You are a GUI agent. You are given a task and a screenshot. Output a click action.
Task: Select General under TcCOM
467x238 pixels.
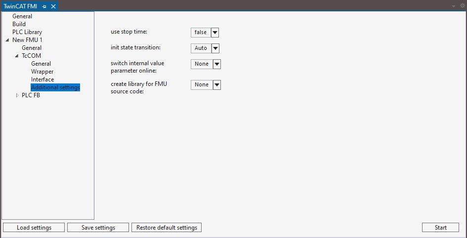pyautogui.click(x=41, y=64)
